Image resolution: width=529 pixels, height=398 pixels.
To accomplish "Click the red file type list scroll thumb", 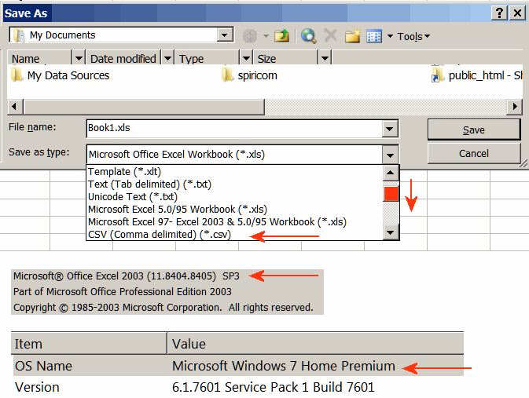I will click(391, 193).
